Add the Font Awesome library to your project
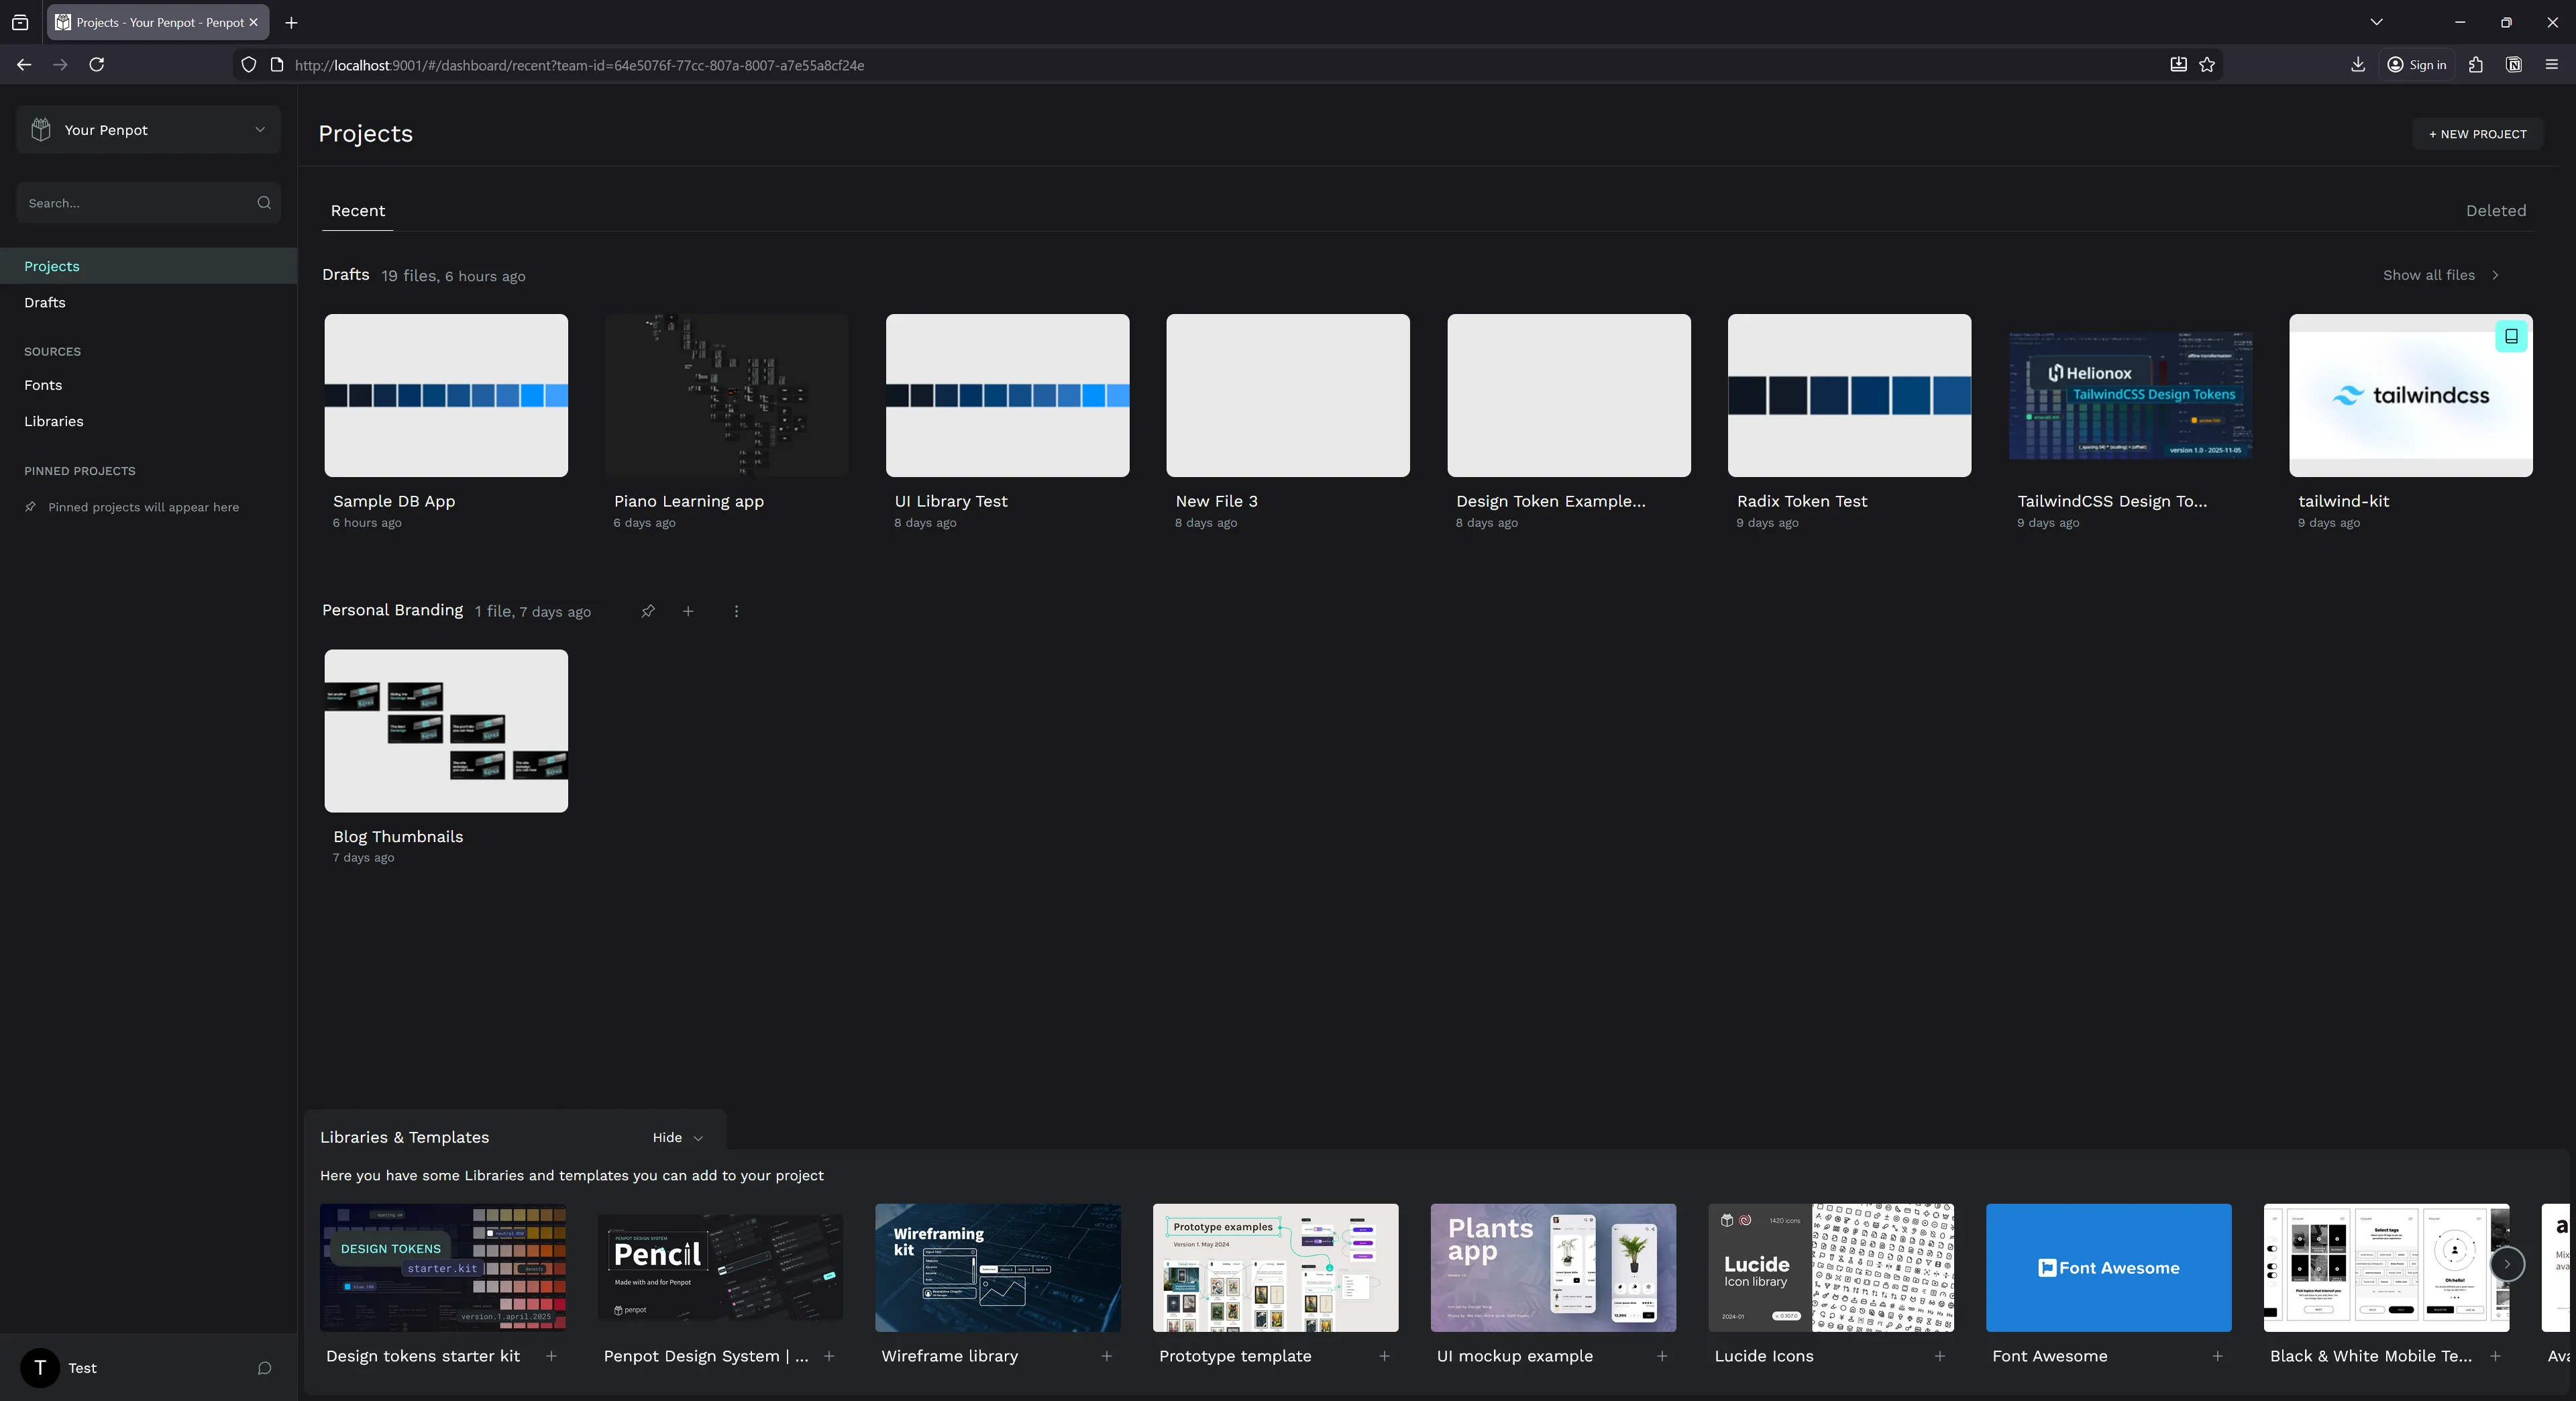This screenshot has width=2576, height=1401. 2218,1357
